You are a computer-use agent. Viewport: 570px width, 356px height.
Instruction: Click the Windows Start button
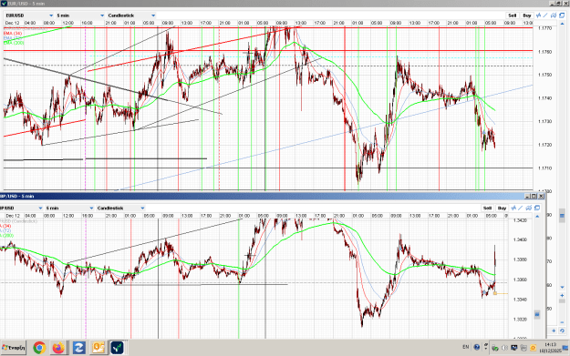pyautogui.click(x=14, y=348)
